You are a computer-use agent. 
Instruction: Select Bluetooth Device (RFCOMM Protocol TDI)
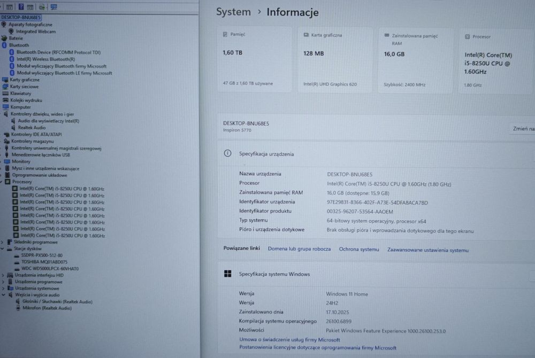coord(58,52)
